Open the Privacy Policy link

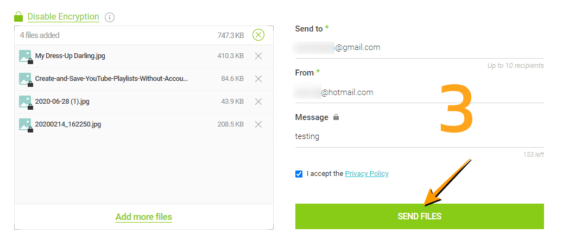[x=366, y=174]
